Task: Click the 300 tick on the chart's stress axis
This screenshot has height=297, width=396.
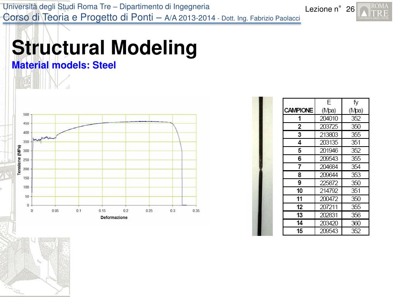Action: 26,151
